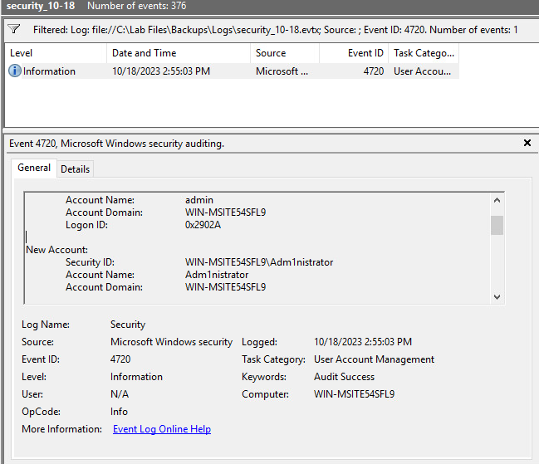Sort by the Level column header

(56, 53)
